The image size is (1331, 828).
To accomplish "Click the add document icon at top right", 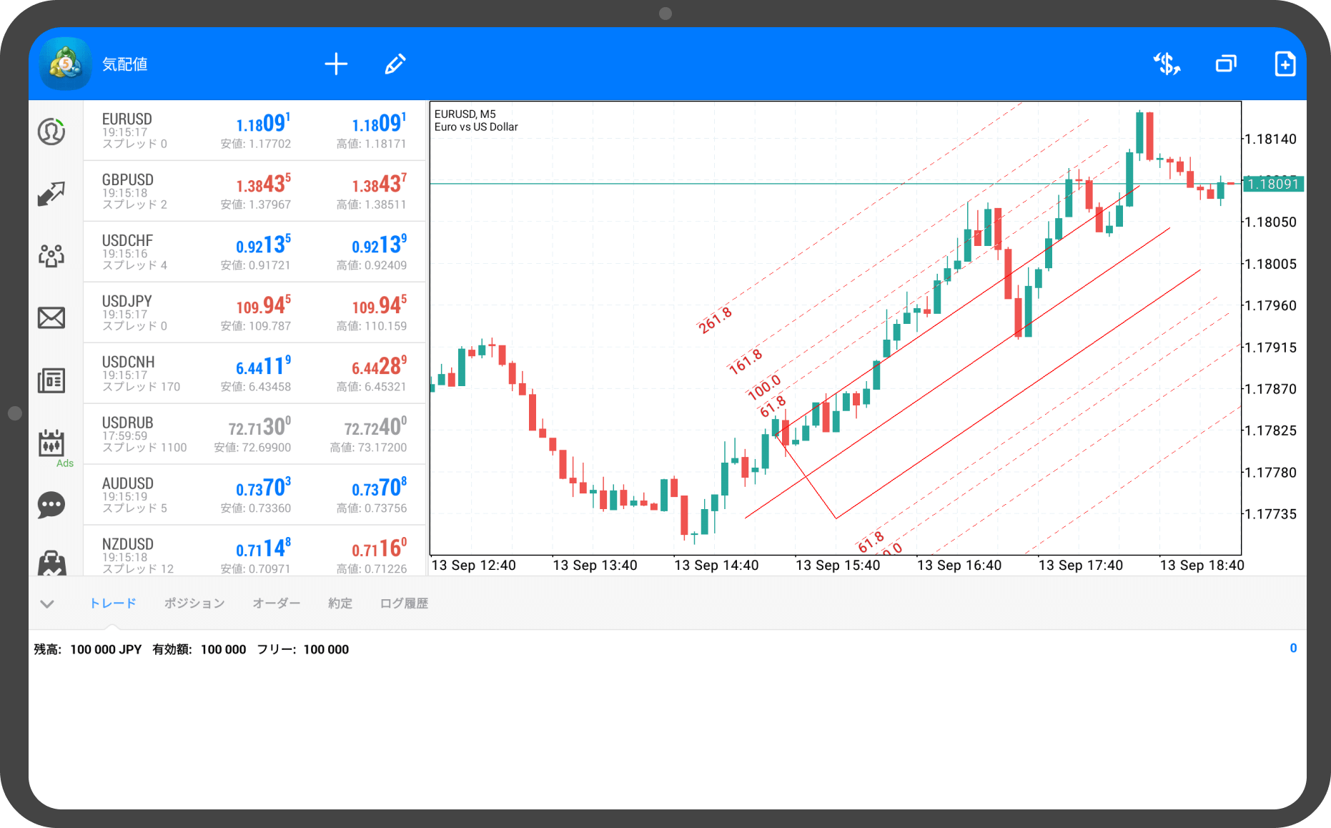I will tap(1285, 64).
